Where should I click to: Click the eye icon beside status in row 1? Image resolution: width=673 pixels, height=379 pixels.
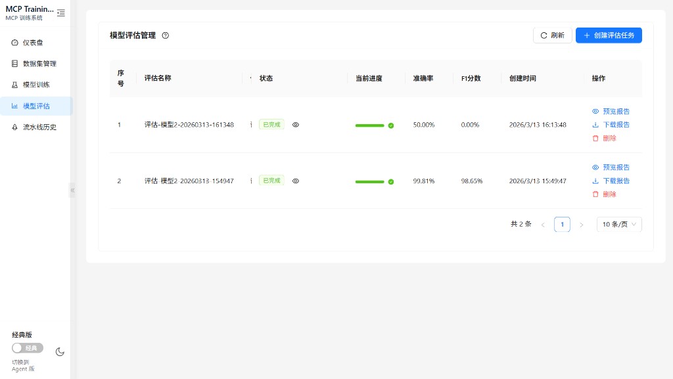(x=296, y=125)
